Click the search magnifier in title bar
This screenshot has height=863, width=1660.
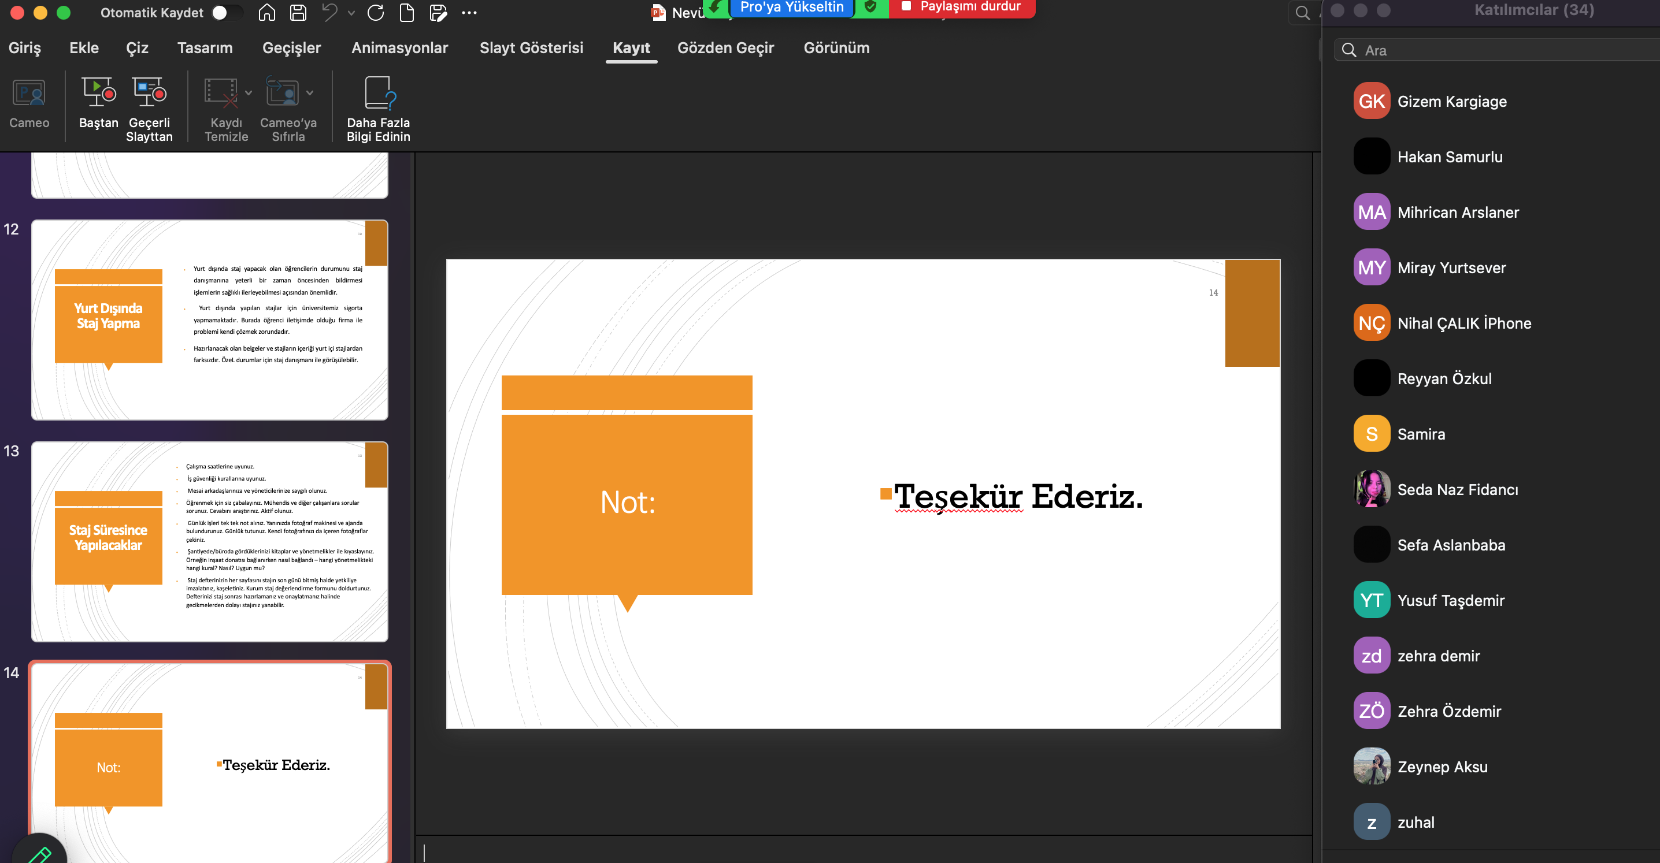pyautogui.click(x=1302, y=13)
